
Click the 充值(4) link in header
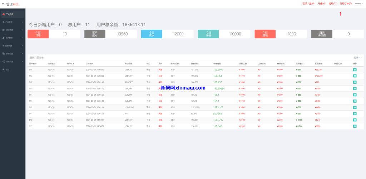[x=321, y=4]
